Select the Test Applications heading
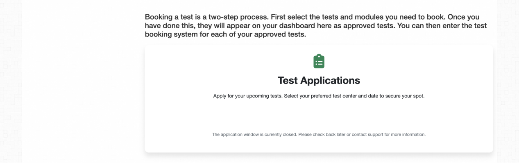The image size is (519, 163). tap(319, 80)
